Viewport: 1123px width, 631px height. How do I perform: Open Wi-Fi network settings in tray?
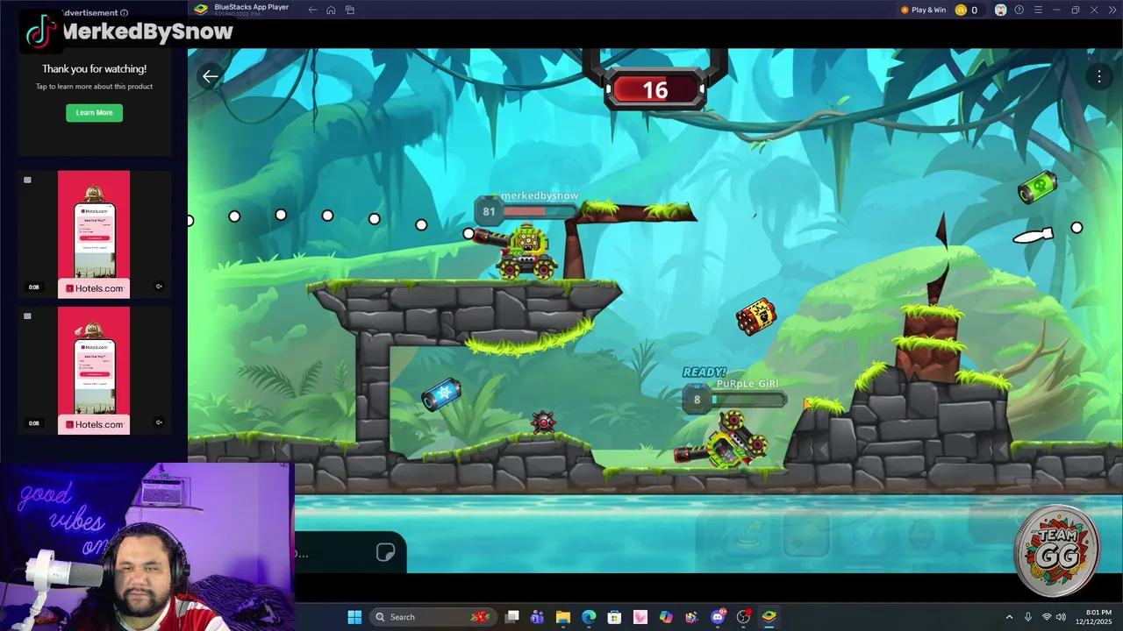tap(1047, 617)
